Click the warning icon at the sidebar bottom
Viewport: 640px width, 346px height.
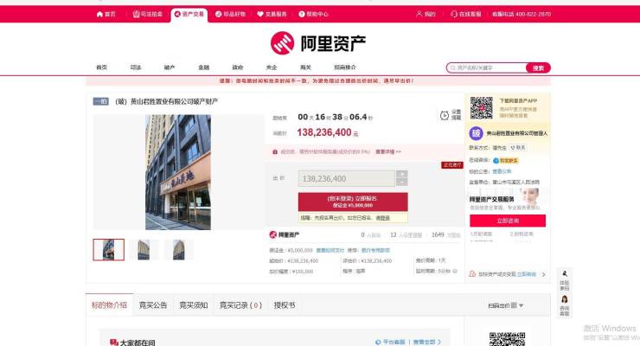[x=472, y=274]
